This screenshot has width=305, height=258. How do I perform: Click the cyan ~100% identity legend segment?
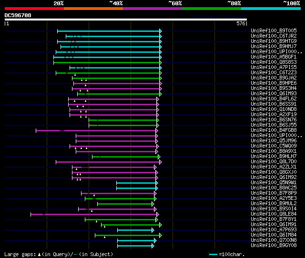click(x=271, y=9)
